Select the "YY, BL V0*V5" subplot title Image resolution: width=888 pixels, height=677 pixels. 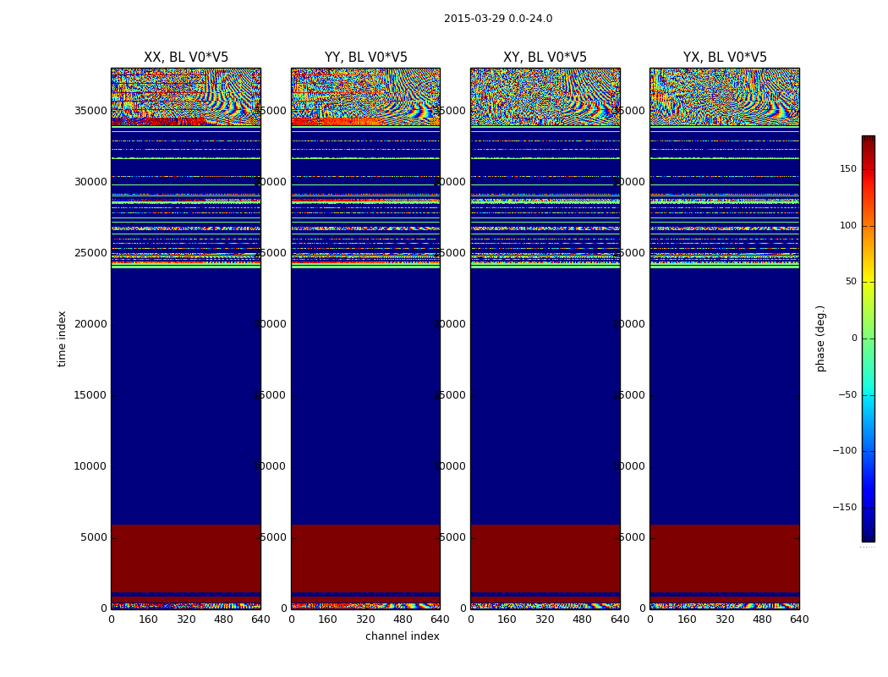[365, 58]
